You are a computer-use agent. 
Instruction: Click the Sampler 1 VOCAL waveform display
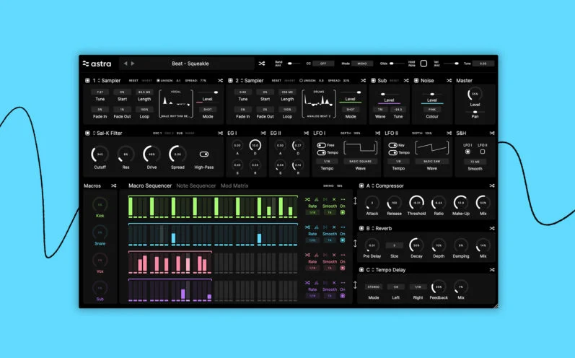pos(176,103)
